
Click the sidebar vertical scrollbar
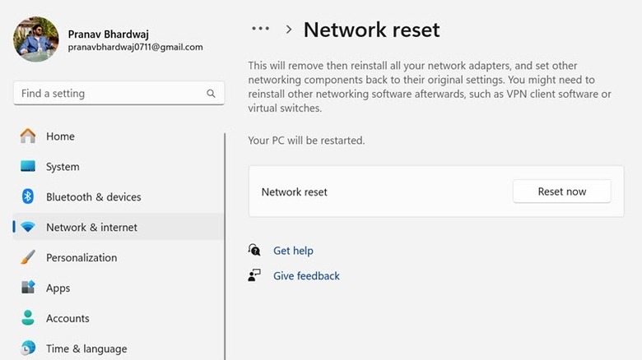tap(225, 247)
